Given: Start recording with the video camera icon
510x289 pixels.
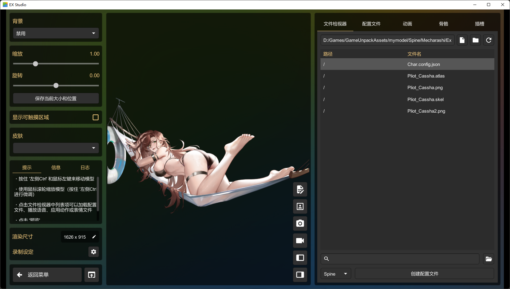Looking at the screenshot, I should click(300, 241).
